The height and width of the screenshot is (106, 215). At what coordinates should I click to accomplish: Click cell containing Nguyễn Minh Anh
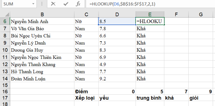[x=42, y=21]
